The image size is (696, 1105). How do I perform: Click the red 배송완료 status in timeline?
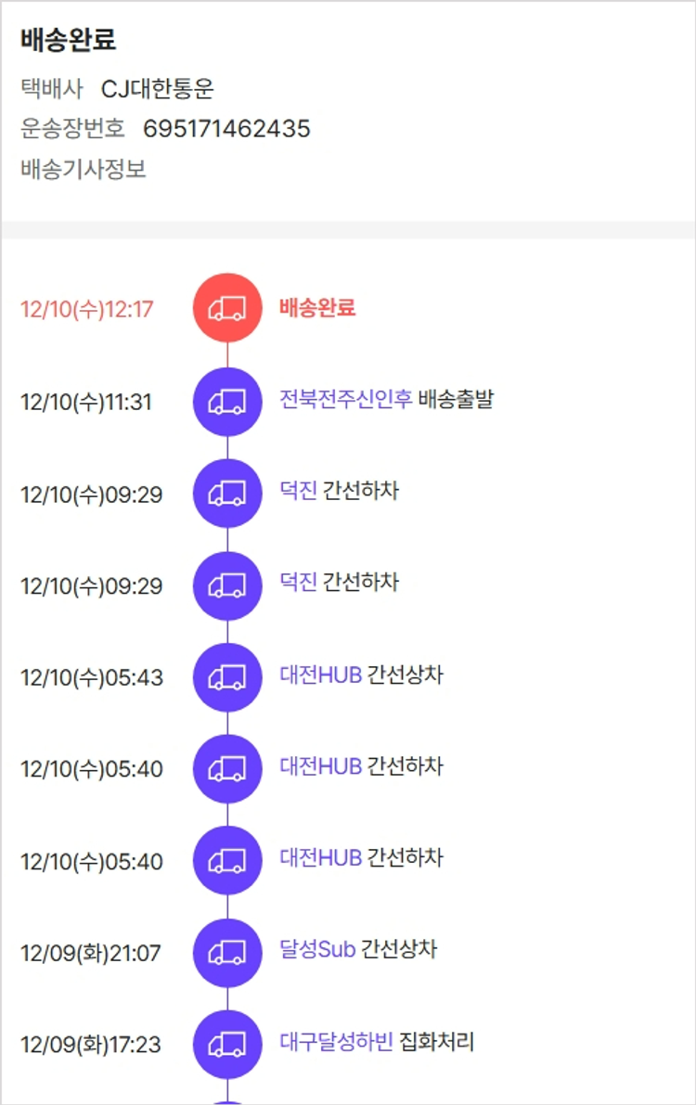point(317,308)
